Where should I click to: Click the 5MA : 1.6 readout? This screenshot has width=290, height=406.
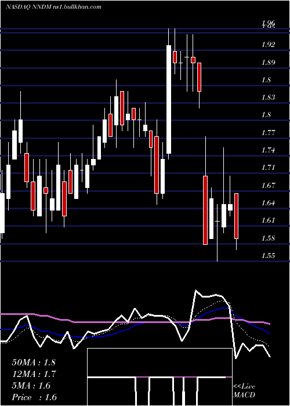(31, 386)
